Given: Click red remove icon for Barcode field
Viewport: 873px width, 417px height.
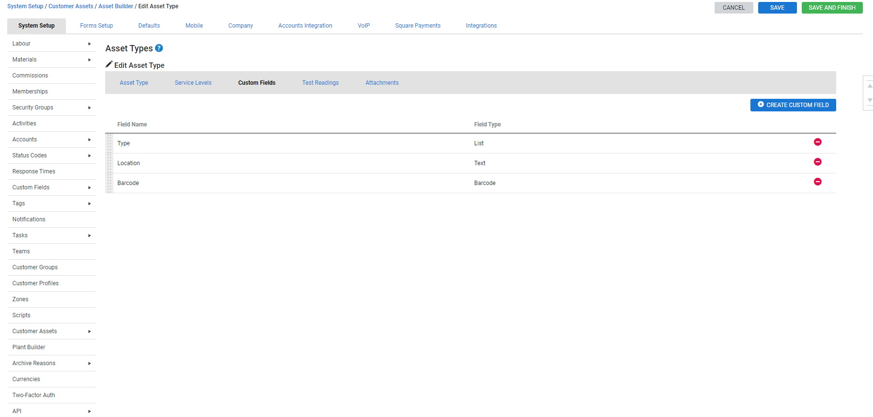Looking at the screenshot, I should (x=817, y=182).
